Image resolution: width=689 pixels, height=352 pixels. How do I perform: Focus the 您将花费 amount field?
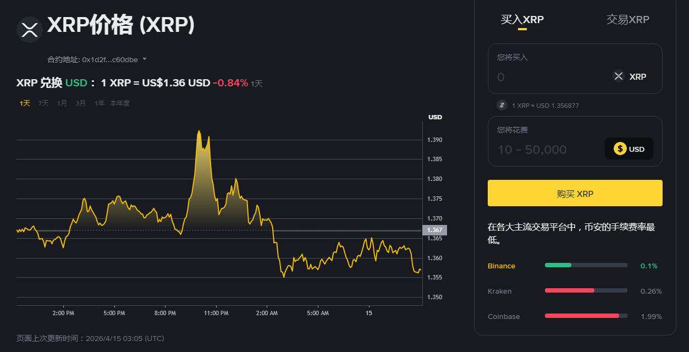tap(575, 141)
